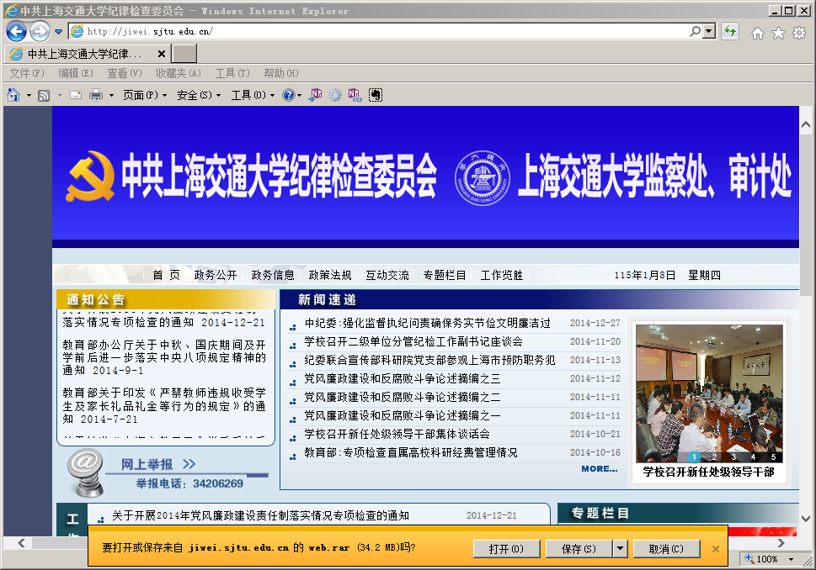This screenshot has width=816, height=570.
Task: Close the 中共上海交通大学纪律 tab
Action: [162, 54]
